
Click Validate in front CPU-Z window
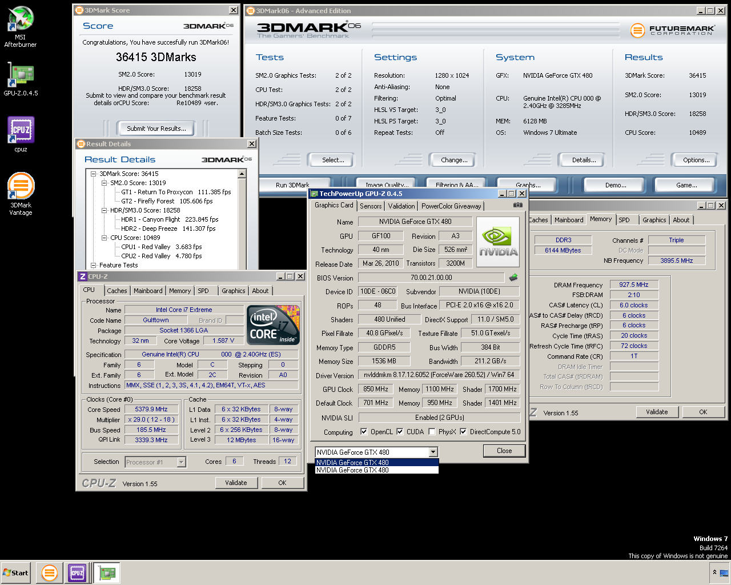pyautogui.click(x=236, y=483)
